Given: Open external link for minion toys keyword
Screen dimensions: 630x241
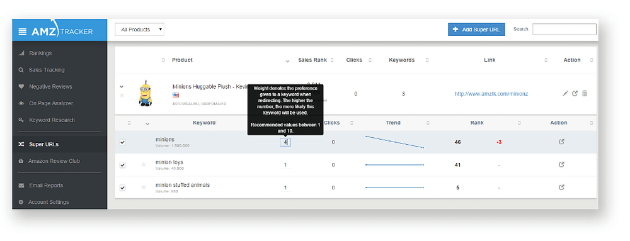Looking at the screenshot, I should tap(561, 164).
